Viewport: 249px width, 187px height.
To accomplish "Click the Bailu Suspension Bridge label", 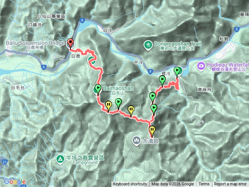I will [35, 45].
